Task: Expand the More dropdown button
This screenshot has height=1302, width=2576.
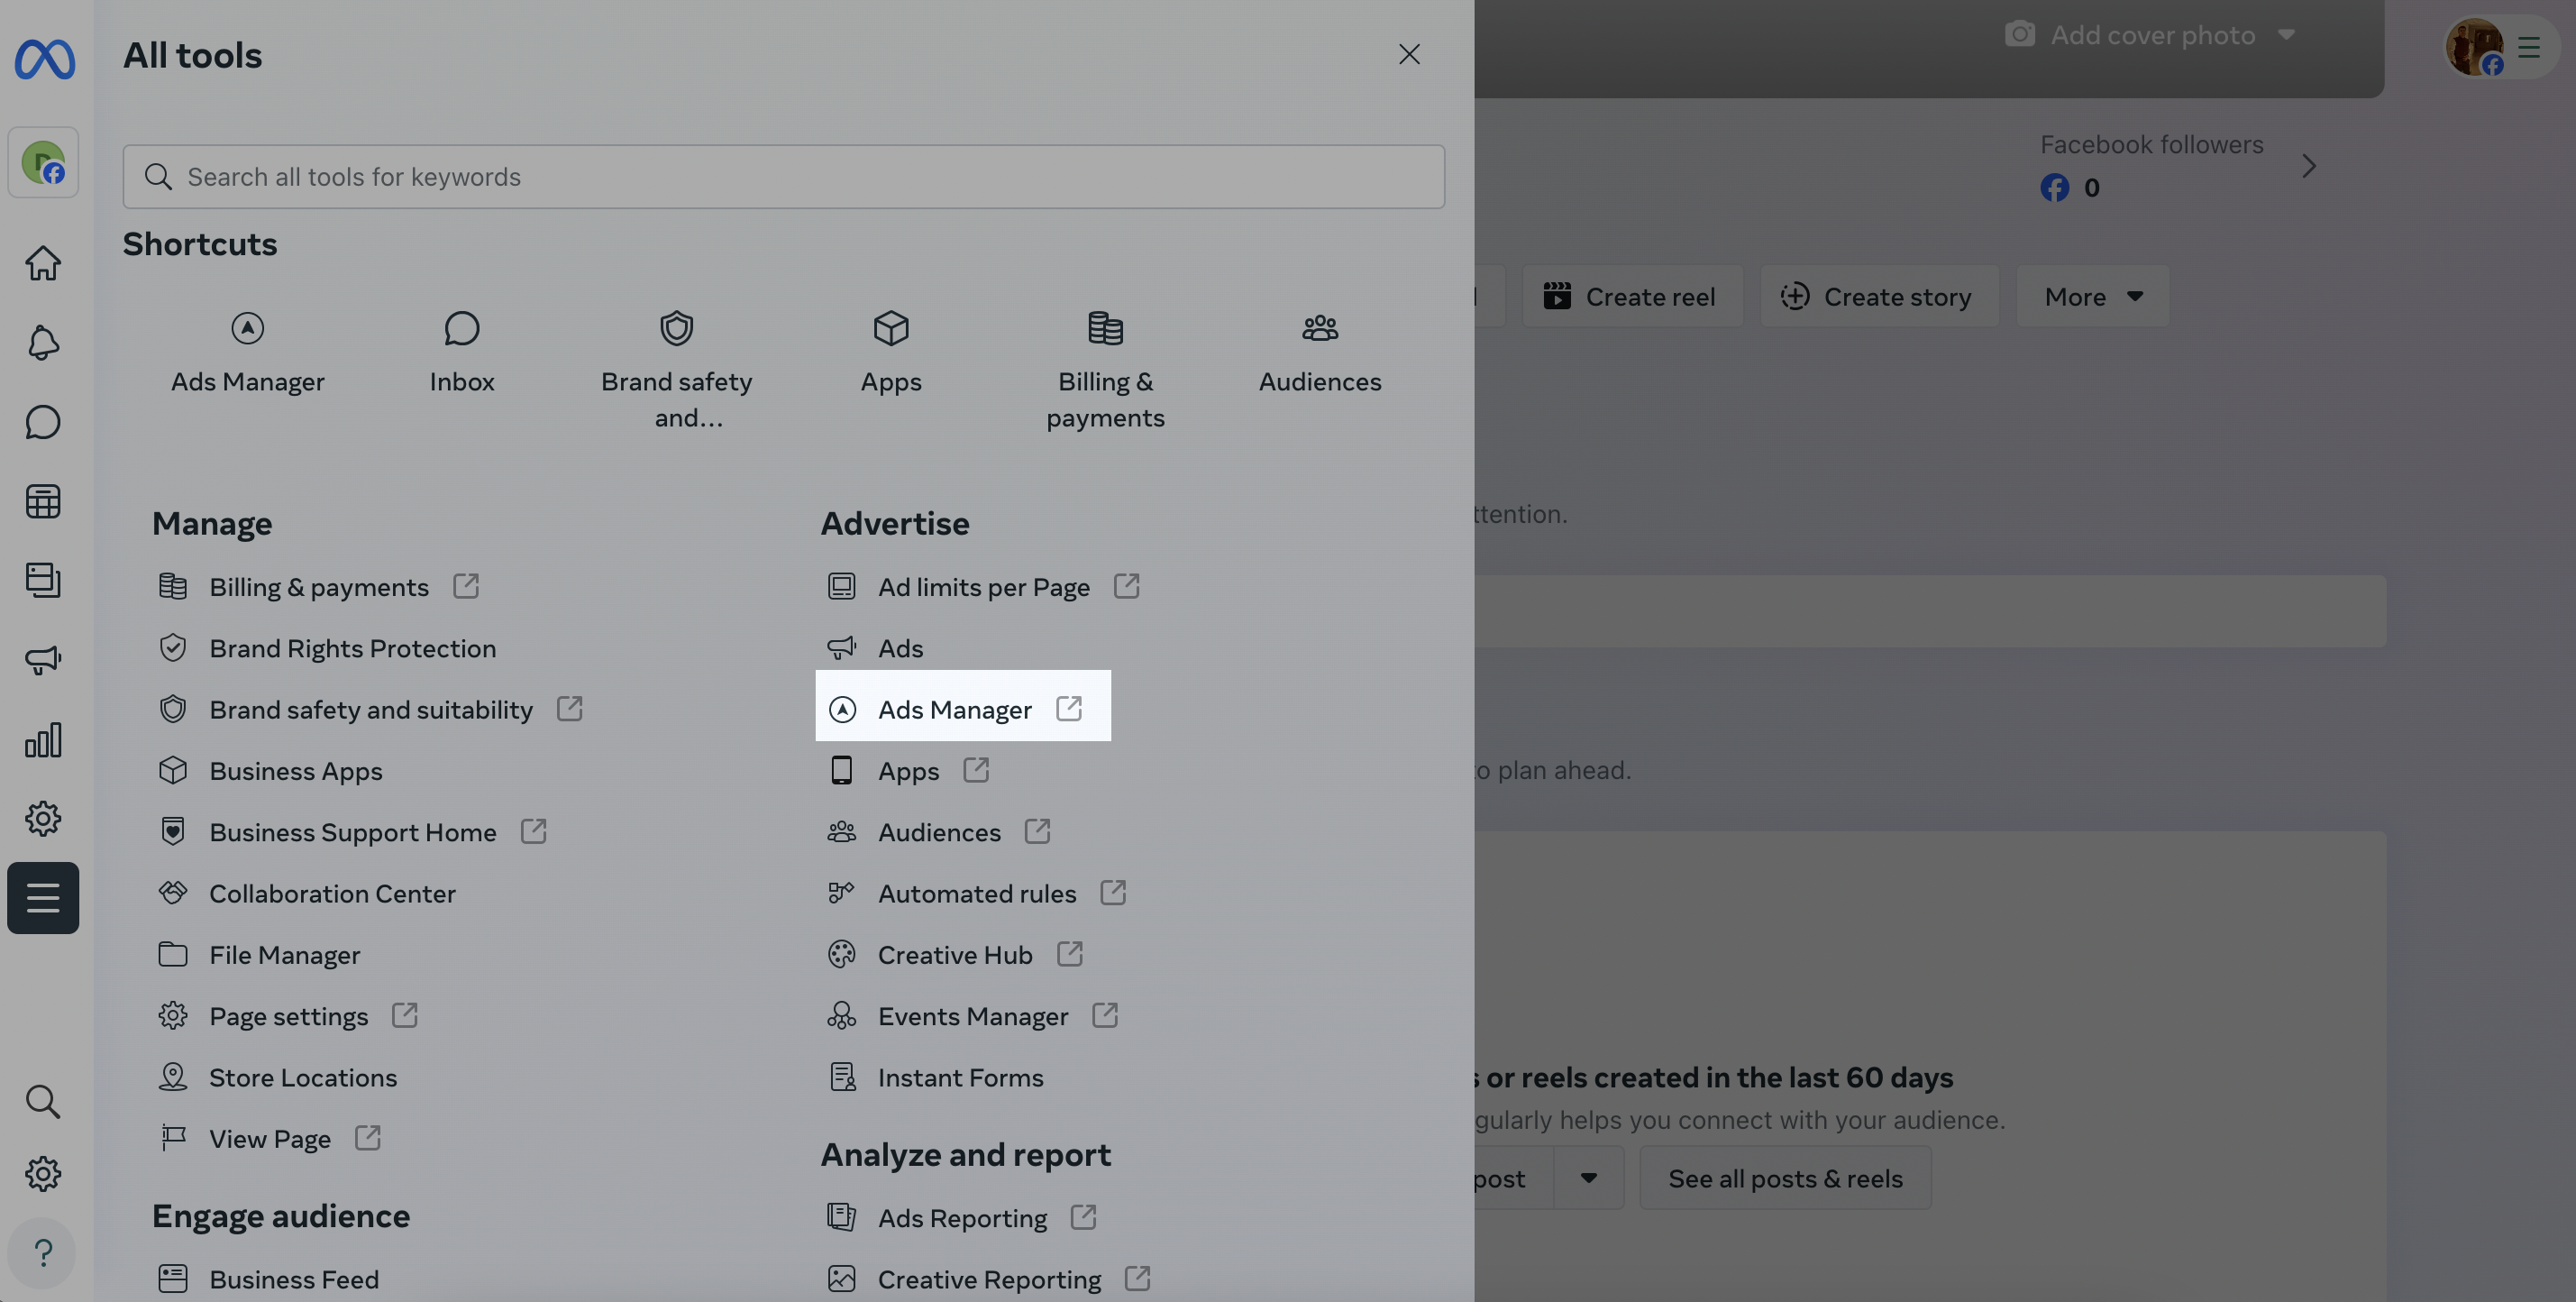Action: [x=2093, y=296]
